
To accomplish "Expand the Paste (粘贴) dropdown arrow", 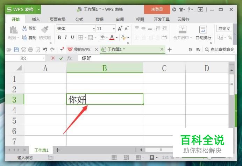I will point(18,38).
